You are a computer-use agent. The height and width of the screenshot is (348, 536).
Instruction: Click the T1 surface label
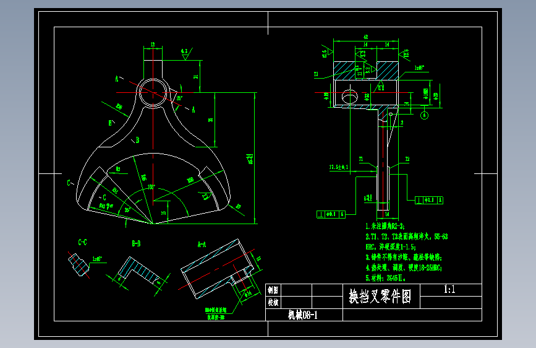point(361,159)
